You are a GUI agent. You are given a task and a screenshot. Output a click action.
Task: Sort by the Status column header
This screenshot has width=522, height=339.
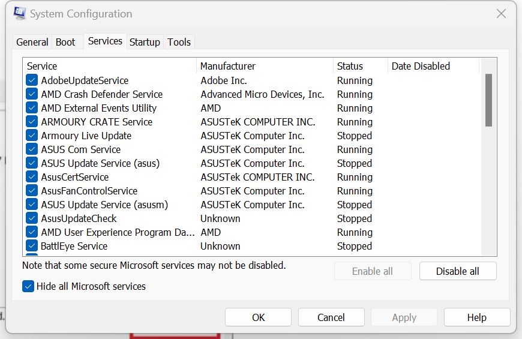[x=361, y=66]
